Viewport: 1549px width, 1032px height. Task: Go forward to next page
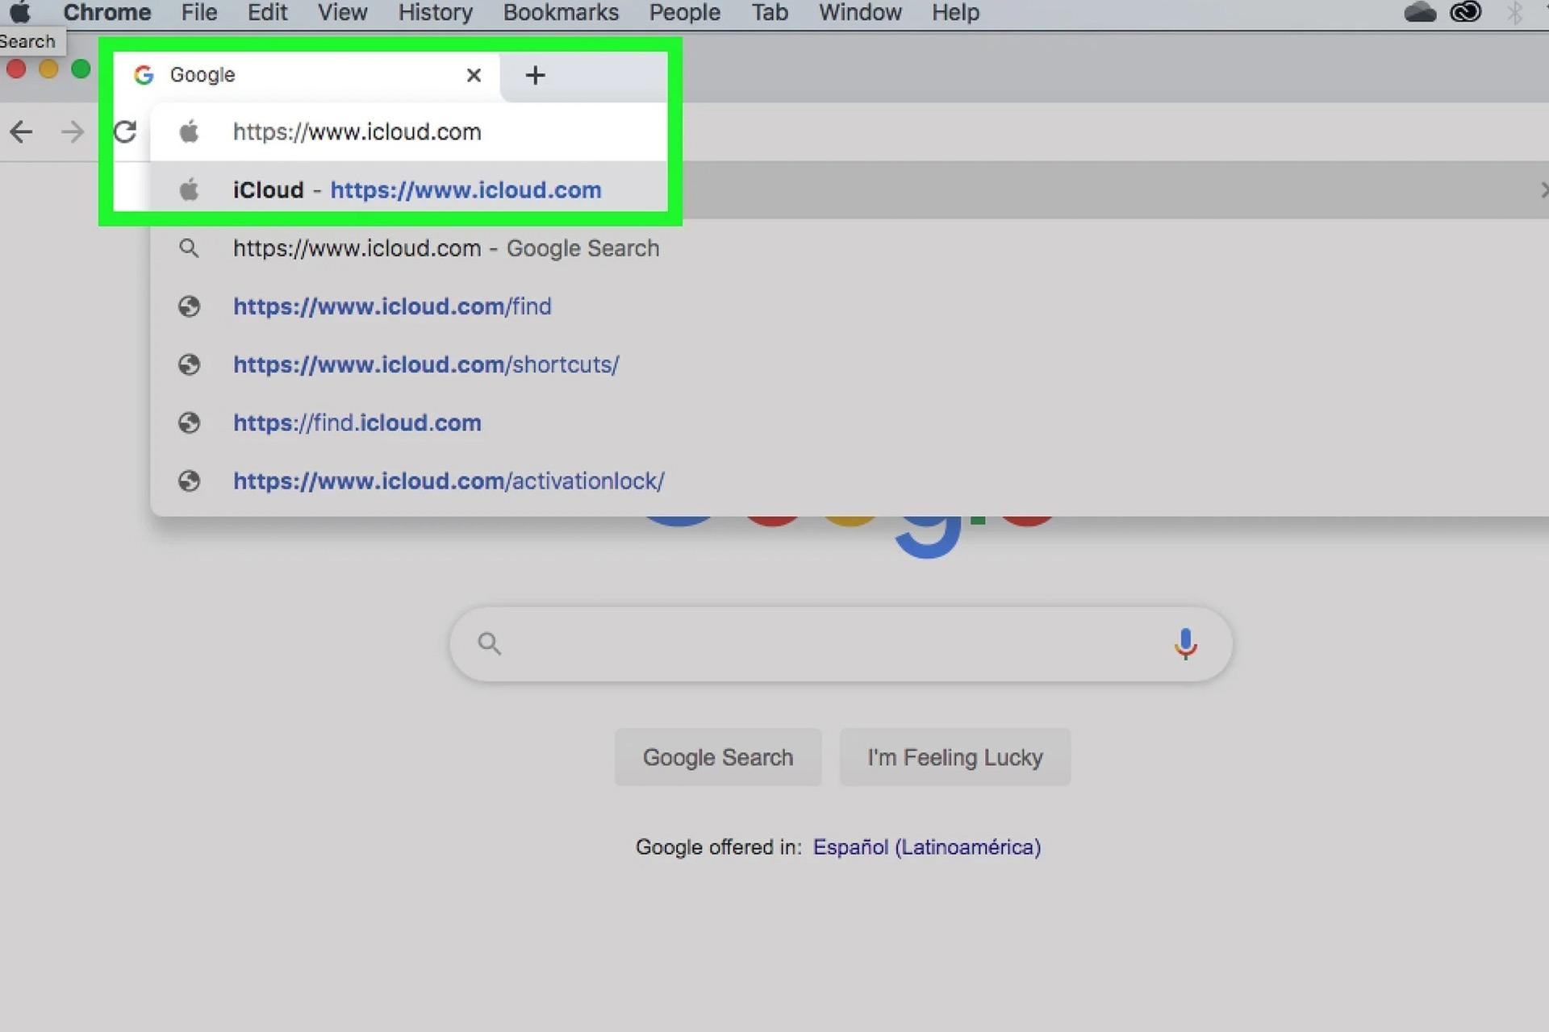pos(73,131)
